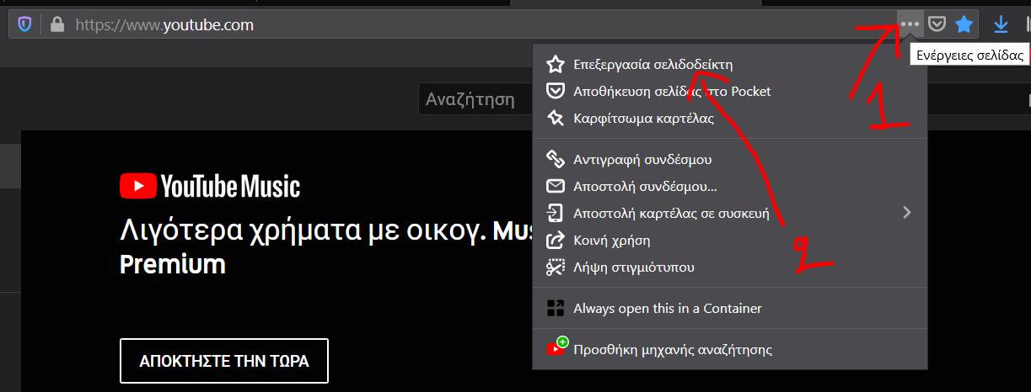Click the envelope icon beside Αποστολή συνδέσμου
This screenshot has height=392, width=1031.
tap(555, 186)
